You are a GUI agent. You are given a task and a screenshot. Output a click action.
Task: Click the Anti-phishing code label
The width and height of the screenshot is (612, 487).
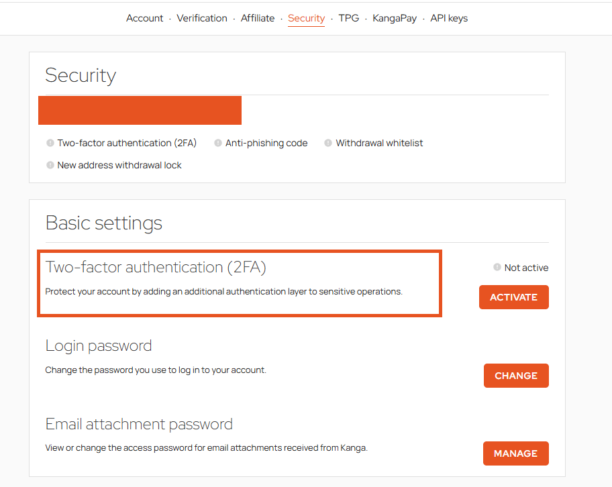click(x=266, y=143)
